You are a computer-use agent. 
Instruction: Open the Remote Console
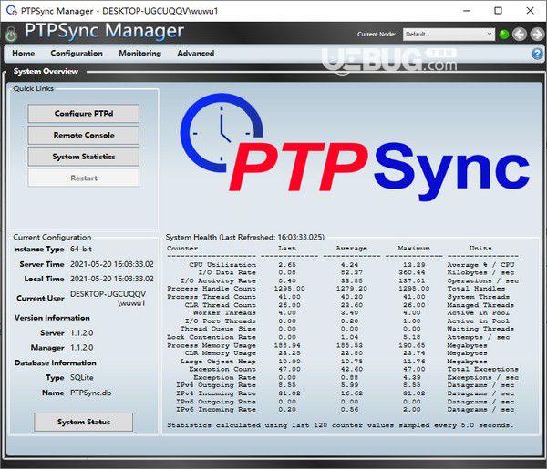click(x=84, y=135)
